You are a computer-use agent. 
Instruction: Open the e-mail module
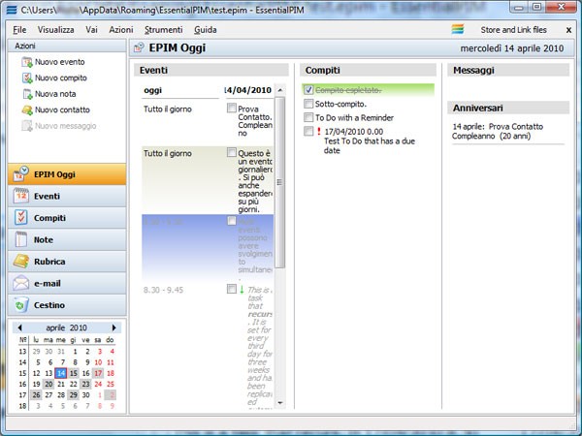point(66,283)
